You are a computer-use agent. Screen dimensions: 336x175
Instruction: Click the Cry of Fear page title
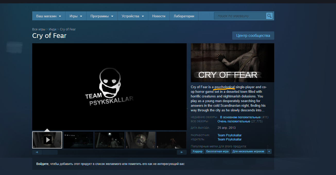pos(49,36)
